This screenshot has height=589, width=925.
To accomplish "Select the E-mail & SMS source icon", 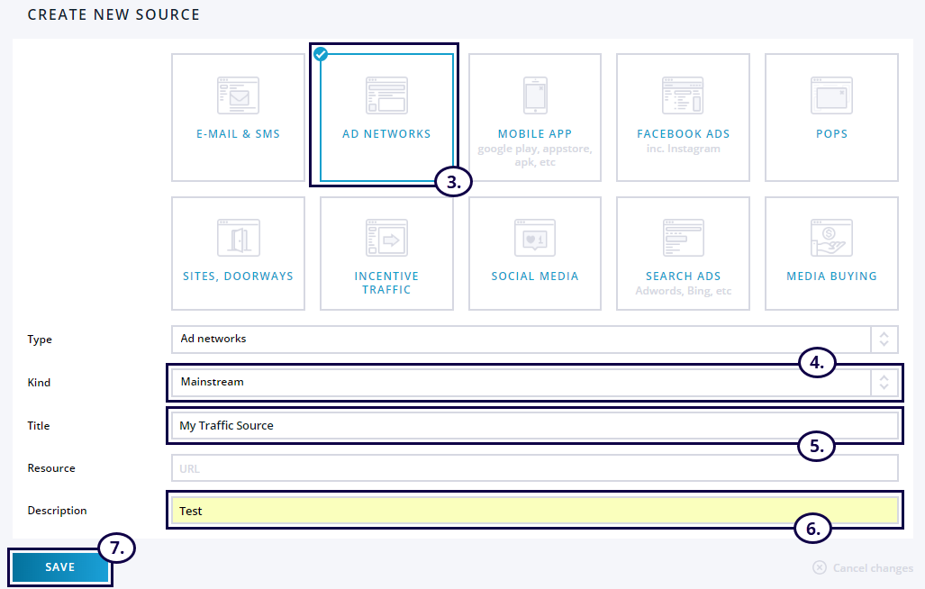I will [238, 95].
